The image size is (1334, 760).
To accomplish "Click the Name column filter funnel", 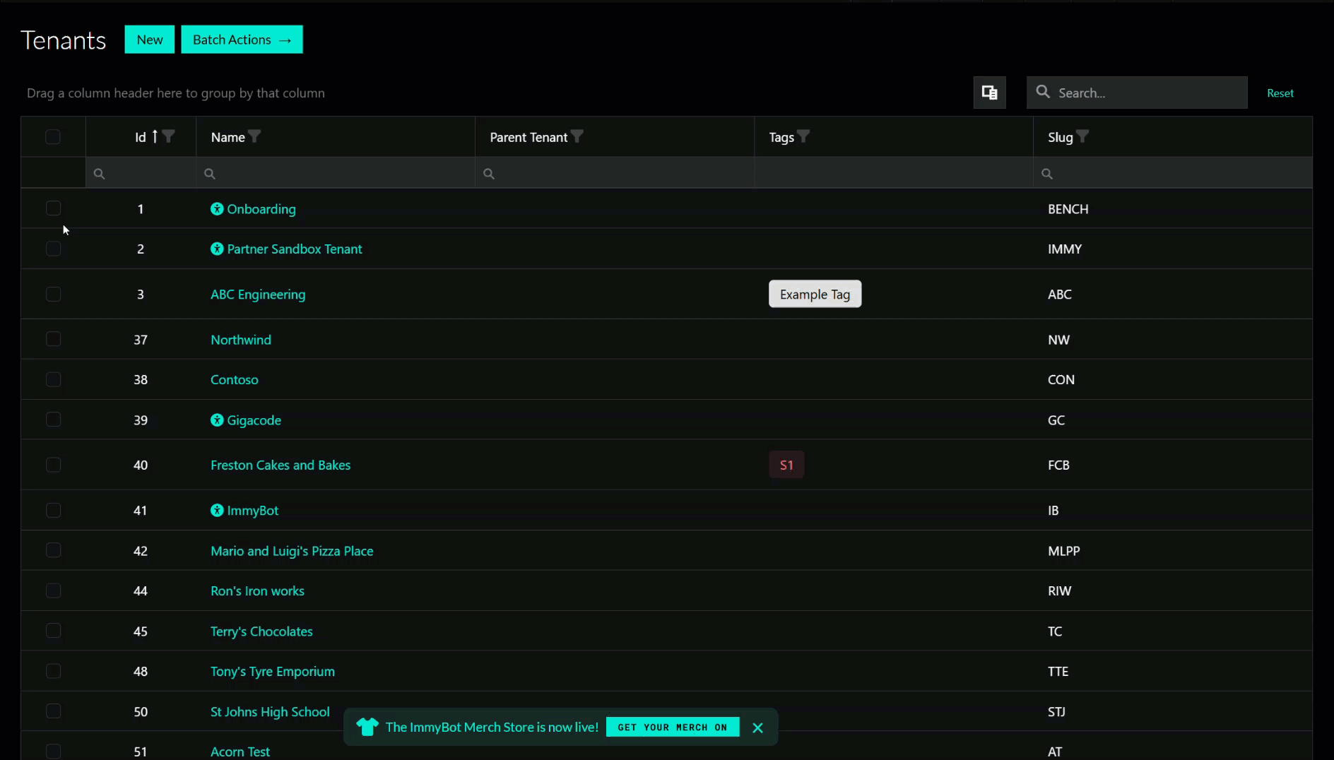I will click(x=255, y=136).
